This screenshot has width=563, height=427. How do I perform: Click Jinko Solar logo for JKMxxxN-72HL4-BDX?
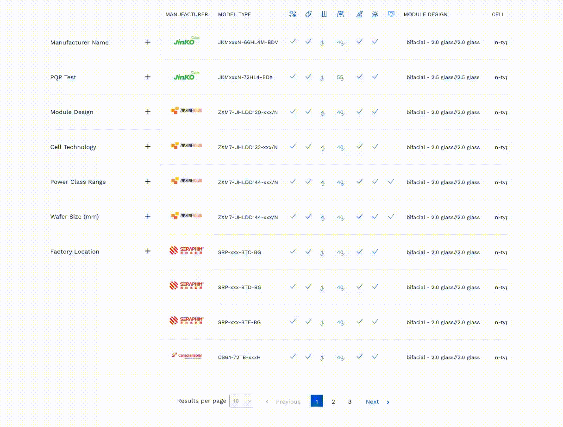click(x=187, y=76)
